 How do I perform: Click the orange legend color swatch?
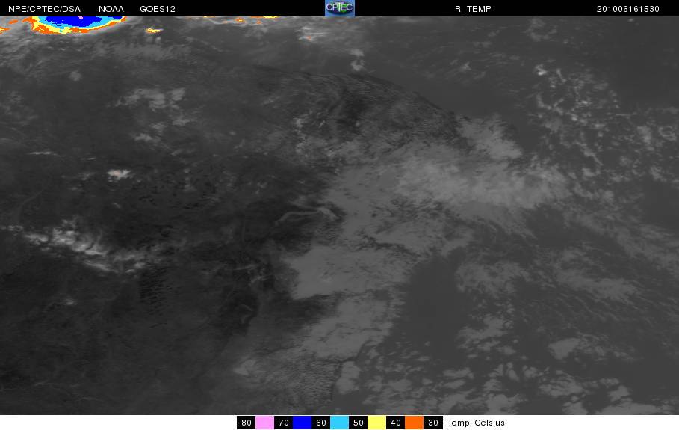[414, 423]
